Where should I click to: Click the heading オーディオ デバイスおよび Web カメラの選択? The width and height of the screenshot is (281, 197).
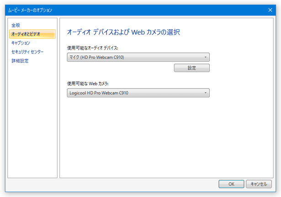click(x=123, y=32)
